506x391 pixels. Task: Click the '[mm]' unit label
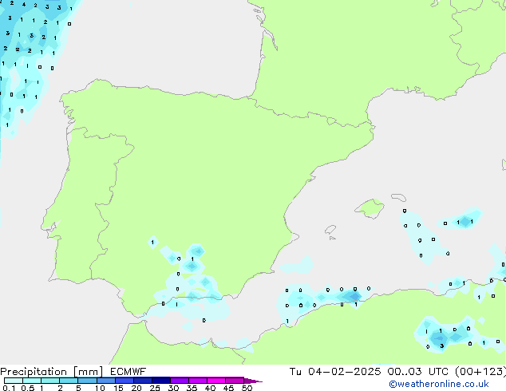(88, 372)
